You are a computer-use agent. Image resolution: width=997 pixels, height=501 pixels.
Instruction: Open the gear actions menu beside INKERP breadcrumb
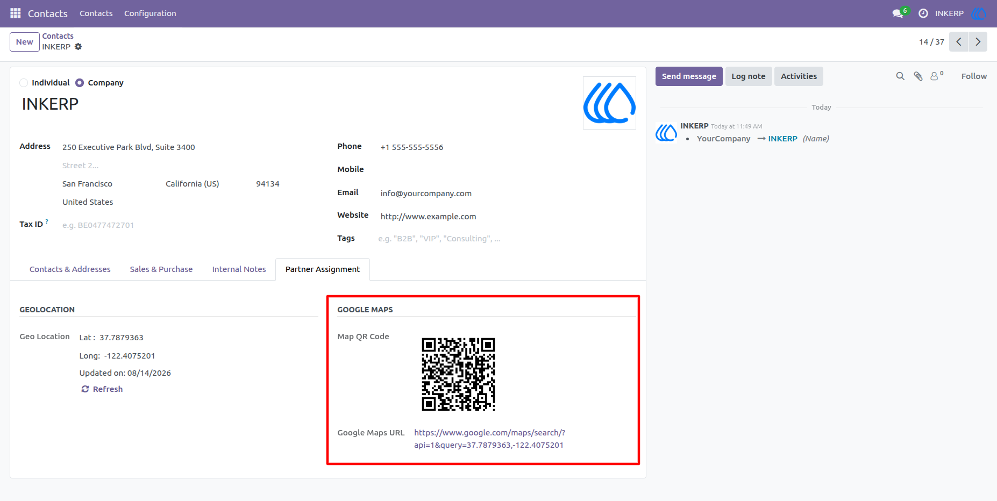(78, 47)
